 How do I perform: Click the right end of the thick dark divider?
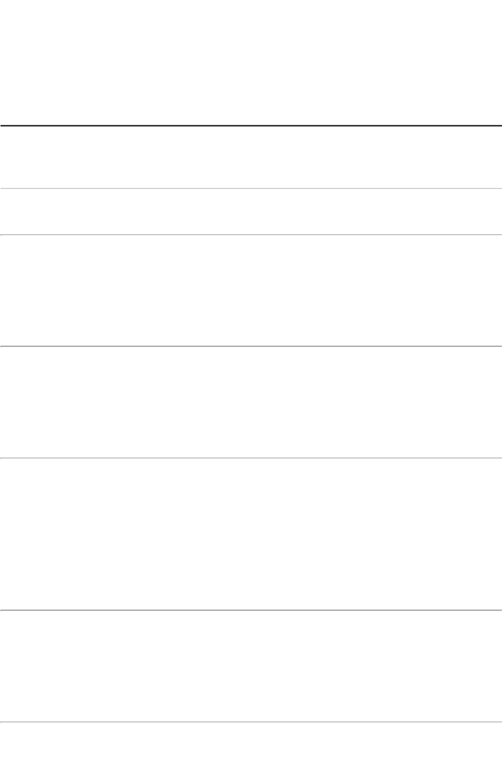(499, 125)
